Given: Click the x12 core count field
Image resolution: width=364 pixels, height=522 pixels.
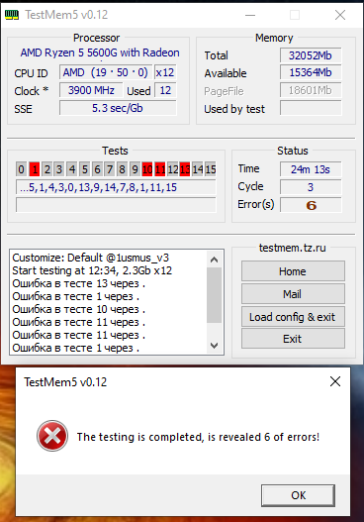Looking at the screenshot, I should click(165, 72).
